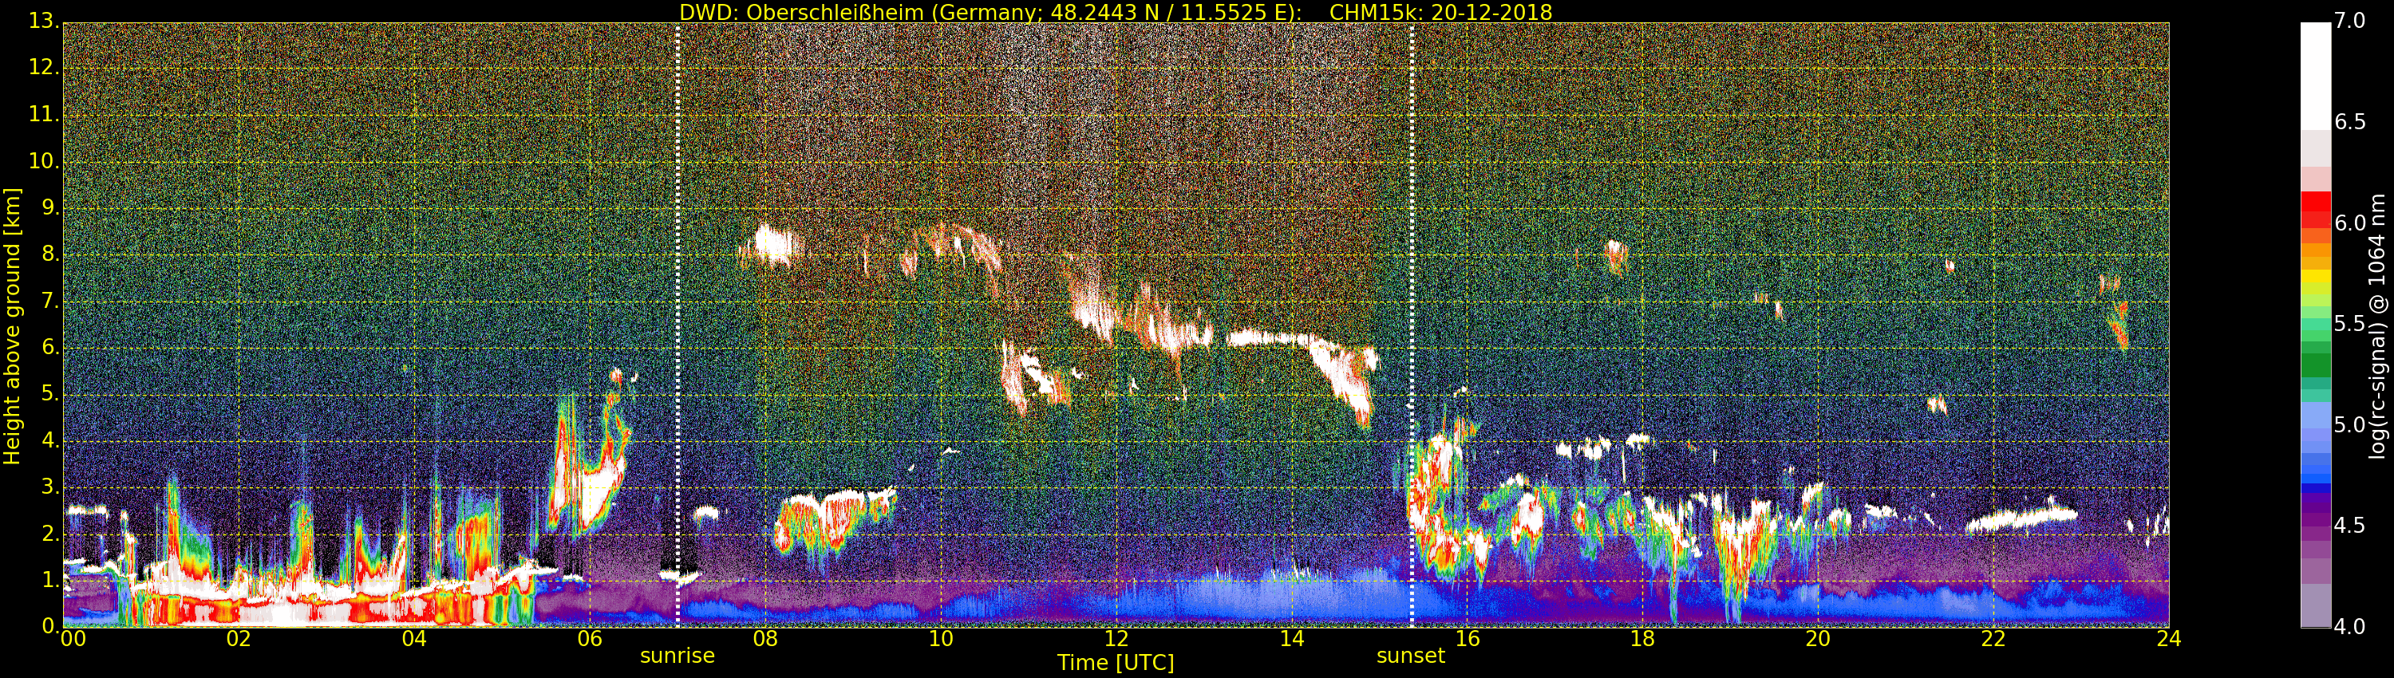Click the 'log(rc-signal) @ 1064 nm' colorbar label
The image size is (2394, 678).
click(2376, 326)
